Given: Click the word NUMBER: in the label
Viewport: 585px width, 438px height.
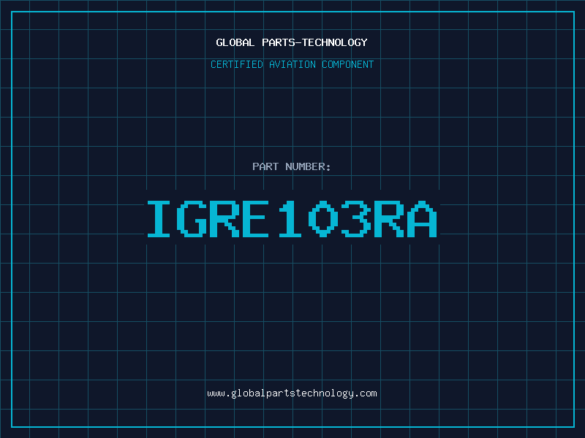Looking at the screenshot, I should click(308, 166).
